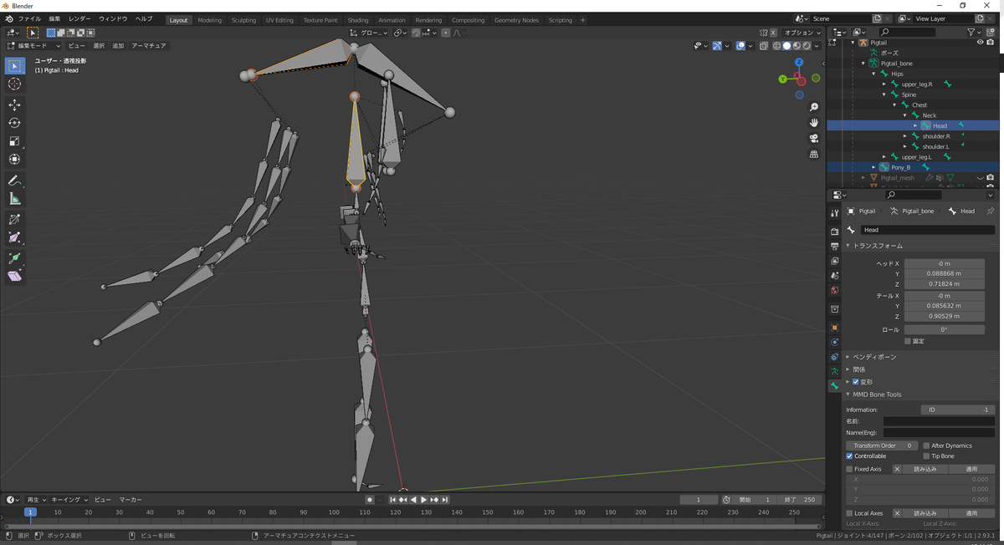Screen dimensions: 1004x545
Task: Click the ヘッド Y value field
Action: pyautogui.click(x=944, y=273)
